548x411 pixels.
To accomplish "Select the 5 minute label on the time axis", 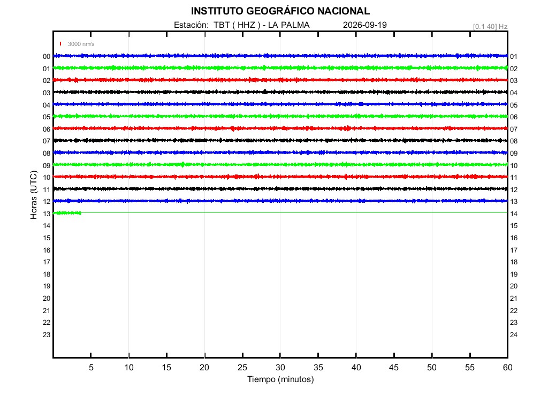I will point(91,367).
